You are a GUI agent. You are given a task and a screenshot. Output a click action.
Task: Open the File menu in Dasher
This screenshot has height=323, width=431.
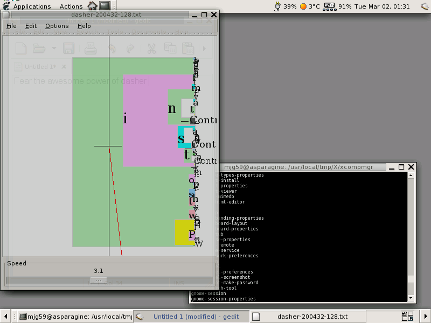(11, 26)
